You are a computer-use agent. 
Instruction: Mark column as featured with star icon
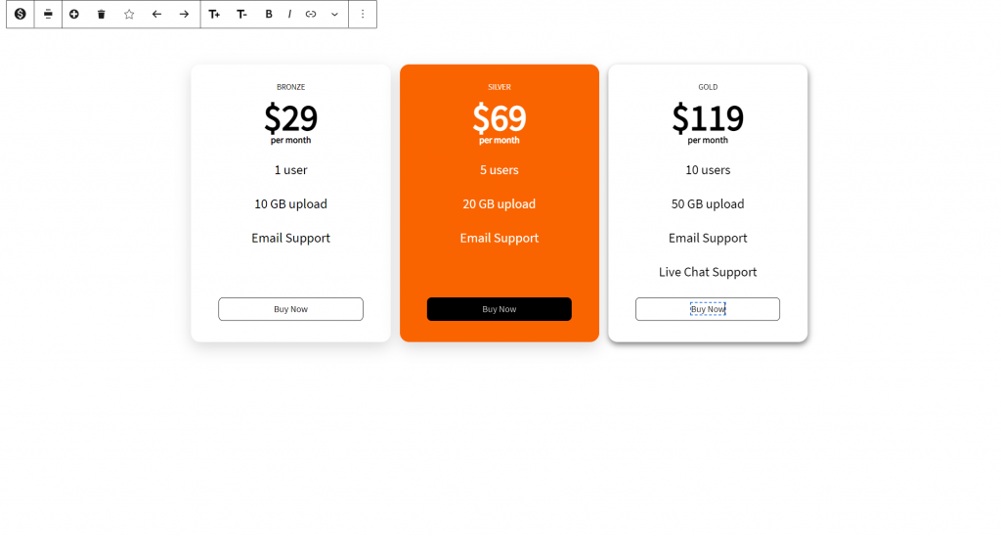[129, 14]
